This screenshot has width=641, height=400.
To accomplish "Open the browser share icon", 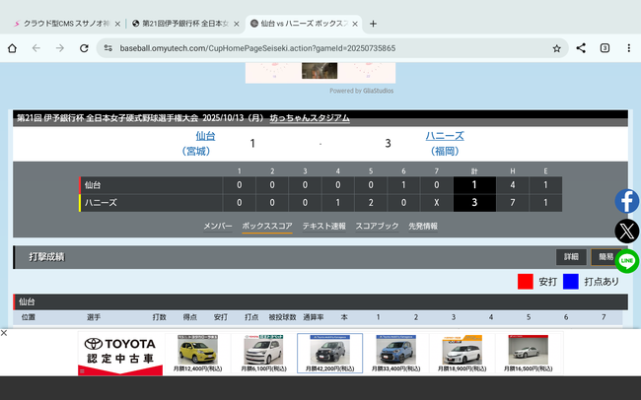I will click(581, 47).
